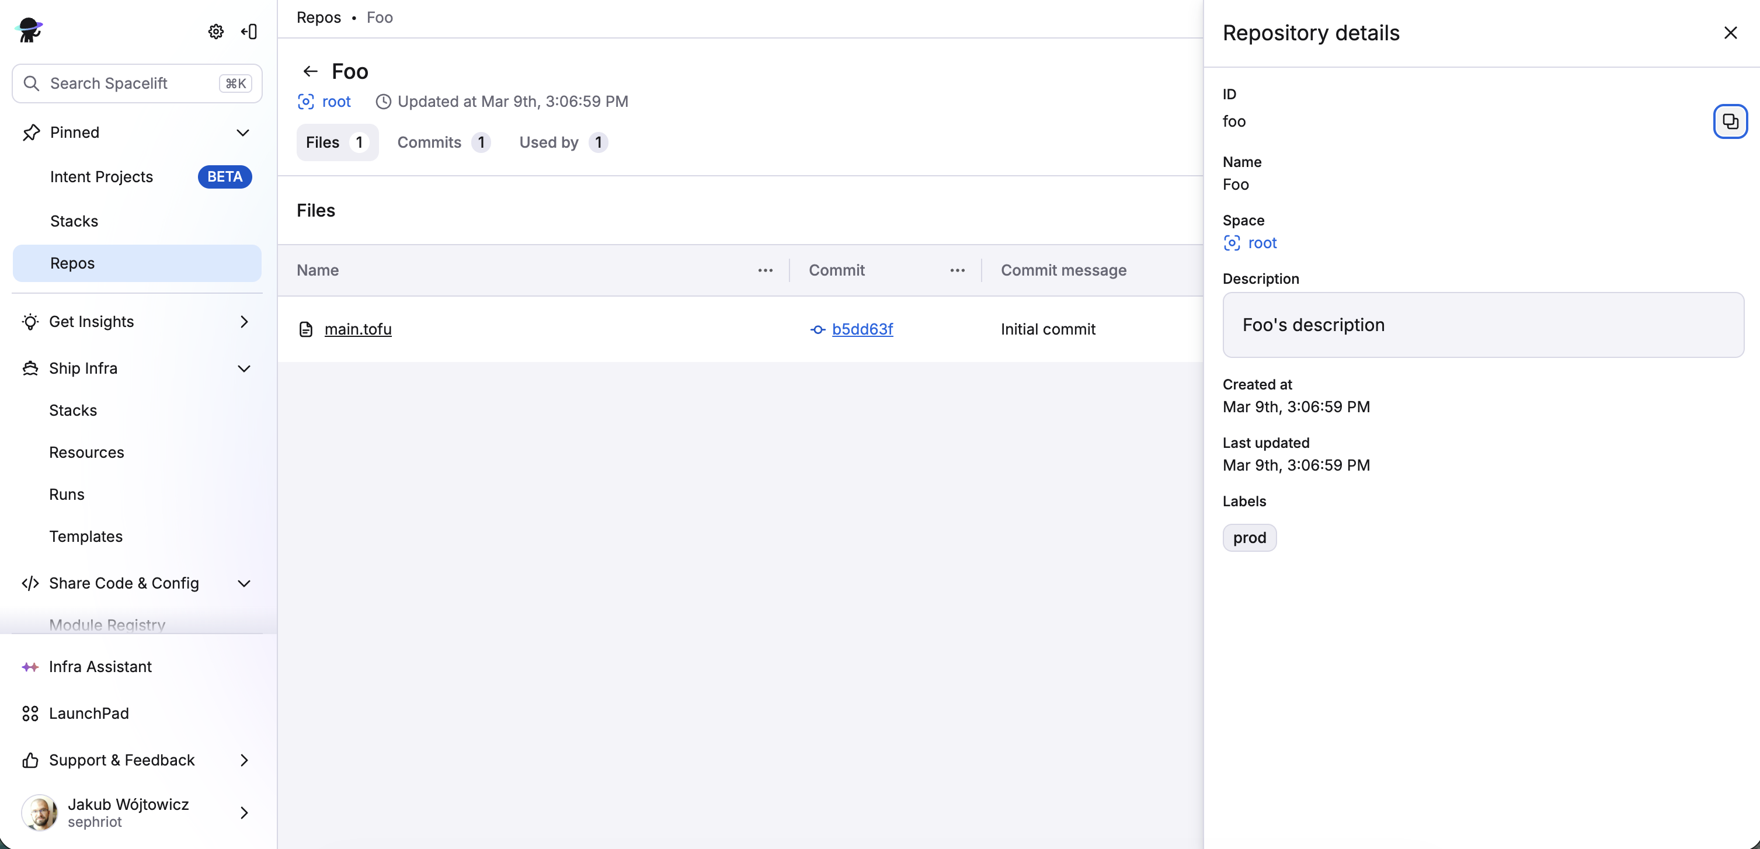Open Infra Assistant
Screen dimensions: 1760x849
click(x=99, y=666)
